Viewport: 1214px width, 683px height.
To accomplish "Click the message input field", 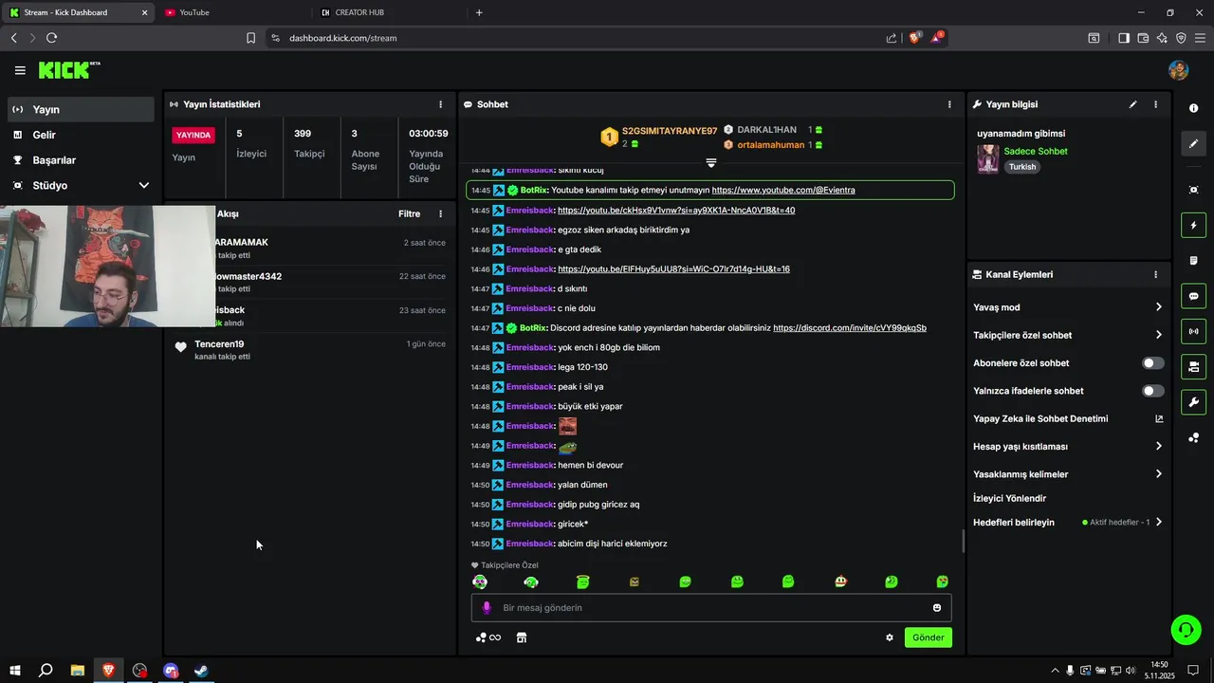I will coord(711,608).
